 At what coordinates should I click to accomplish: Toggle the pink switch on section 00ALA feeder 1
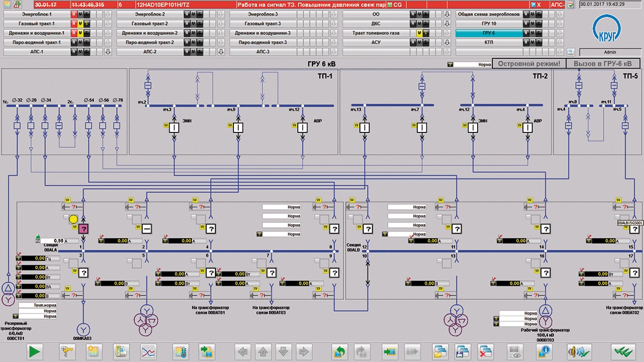83,229
